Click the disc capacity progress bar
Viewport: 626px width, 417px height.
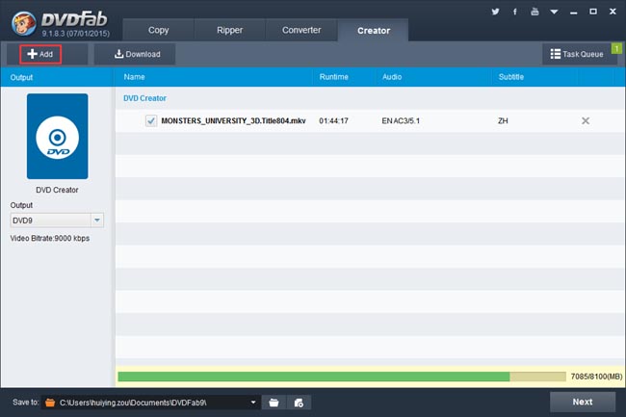342,377
